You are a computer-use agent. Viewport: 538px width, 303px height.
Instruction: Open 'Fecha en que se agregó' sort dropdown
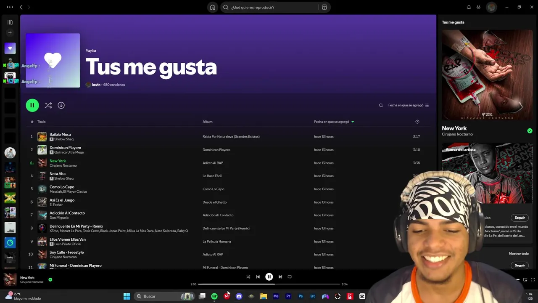tap(409, 105)
